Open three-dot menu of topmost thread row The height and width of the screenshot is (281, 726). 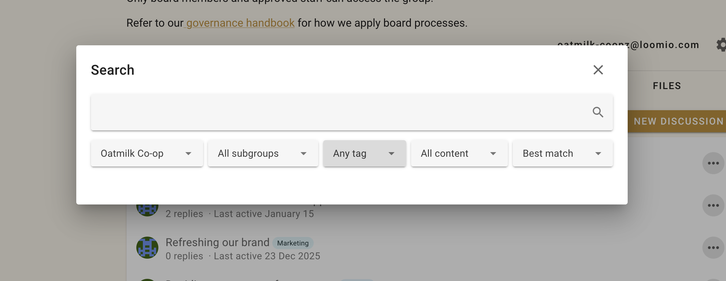[x=713, y=163]
